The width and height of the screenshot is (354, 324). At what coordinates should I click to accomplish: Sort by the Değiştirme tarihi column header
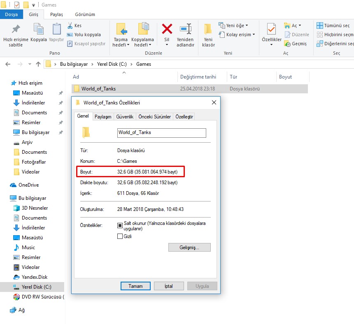pos(198,77)
